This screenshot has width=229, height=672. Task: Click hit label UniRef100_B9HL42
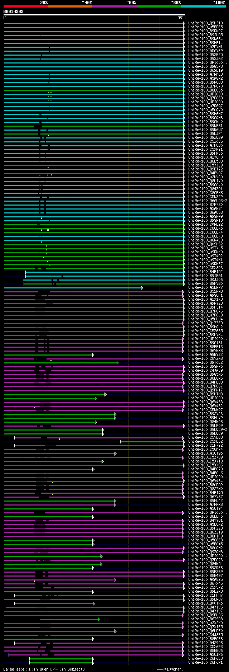(205, 501)
